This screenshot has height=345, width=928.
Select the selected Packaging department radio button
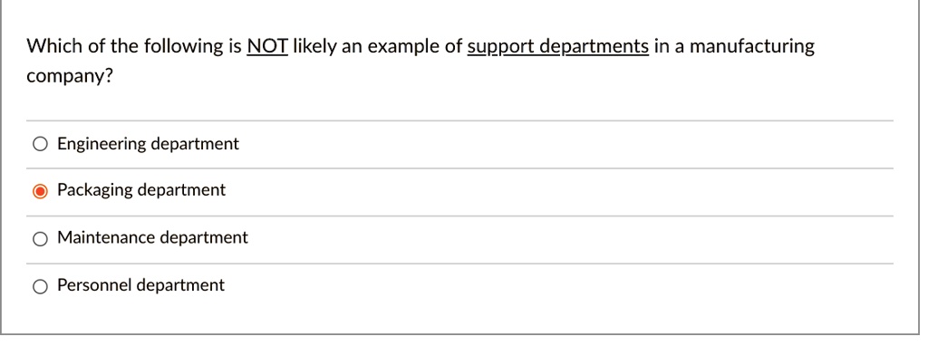[40, 191]
